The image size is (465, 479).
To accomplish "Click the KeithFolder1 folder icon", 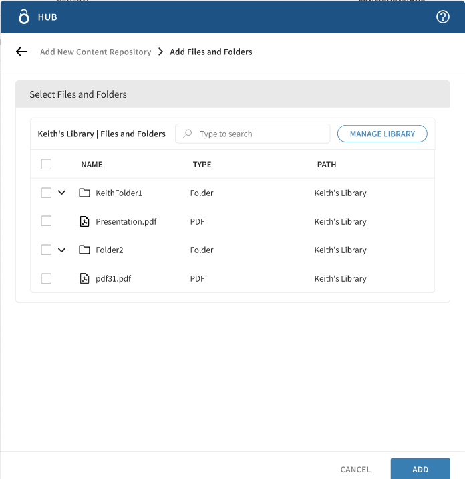I will click(x=84, y=193).
